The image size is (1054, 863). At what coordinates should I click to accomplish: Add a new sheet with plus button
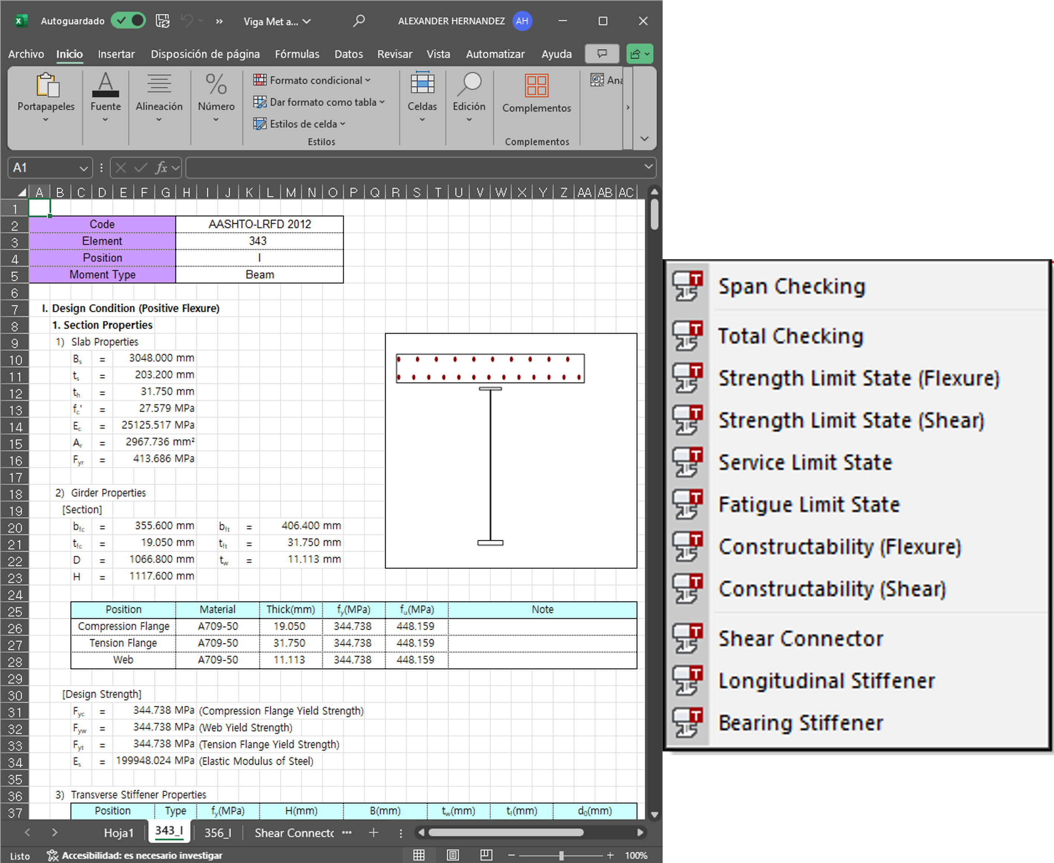pyautogui.click(x=374, y=832)
